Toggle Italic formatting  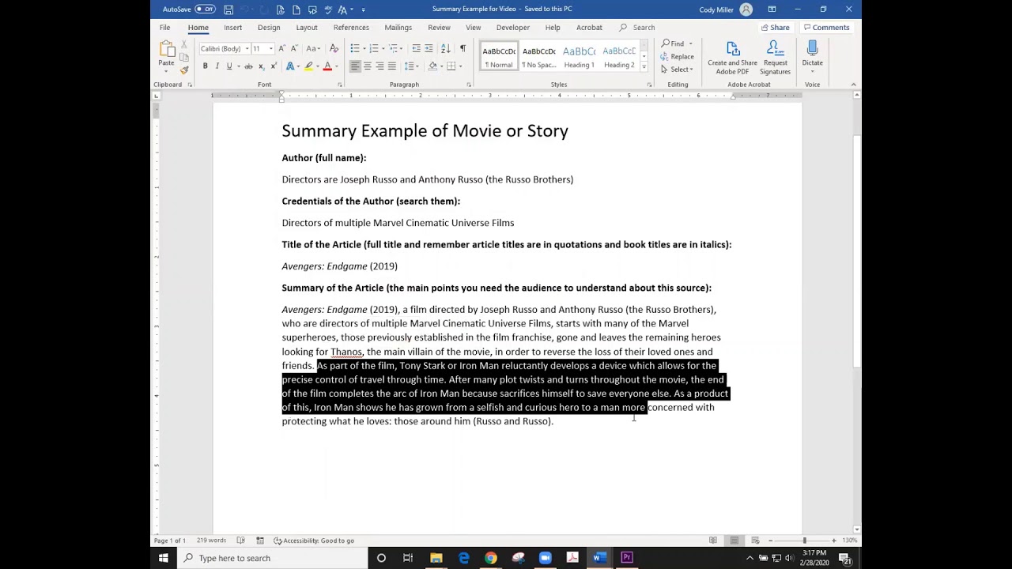[217, 66]
